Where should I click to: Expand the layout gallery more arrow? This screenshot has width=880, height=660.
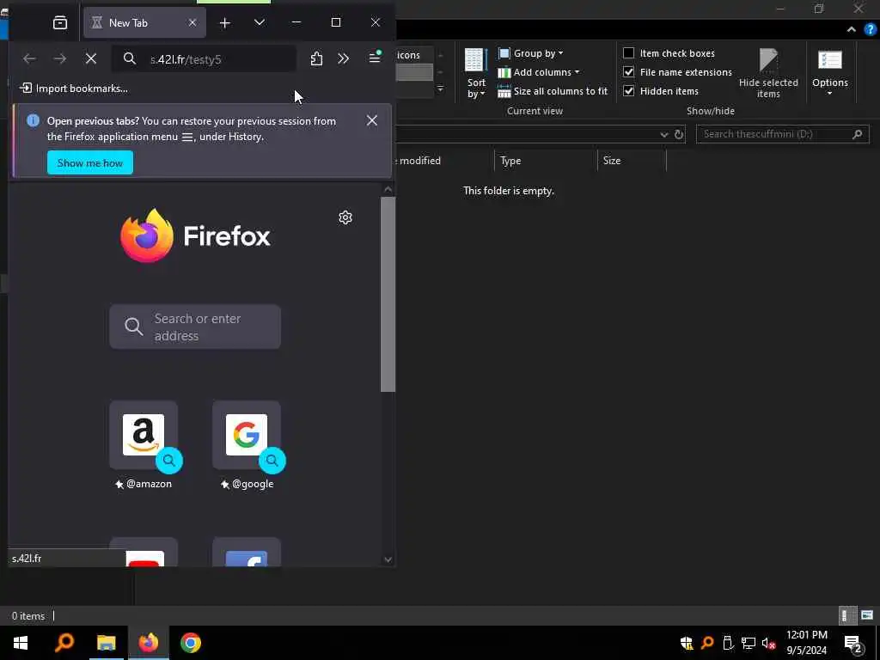pyautogui.click(x=441, y=89)
